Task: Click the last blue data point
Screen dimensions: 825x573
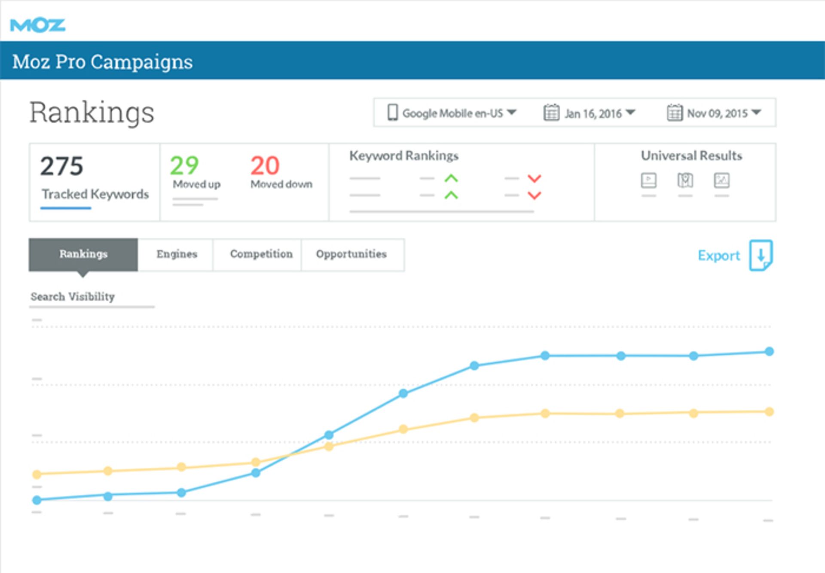Action: pyautogui.click(x=769, y=352)
